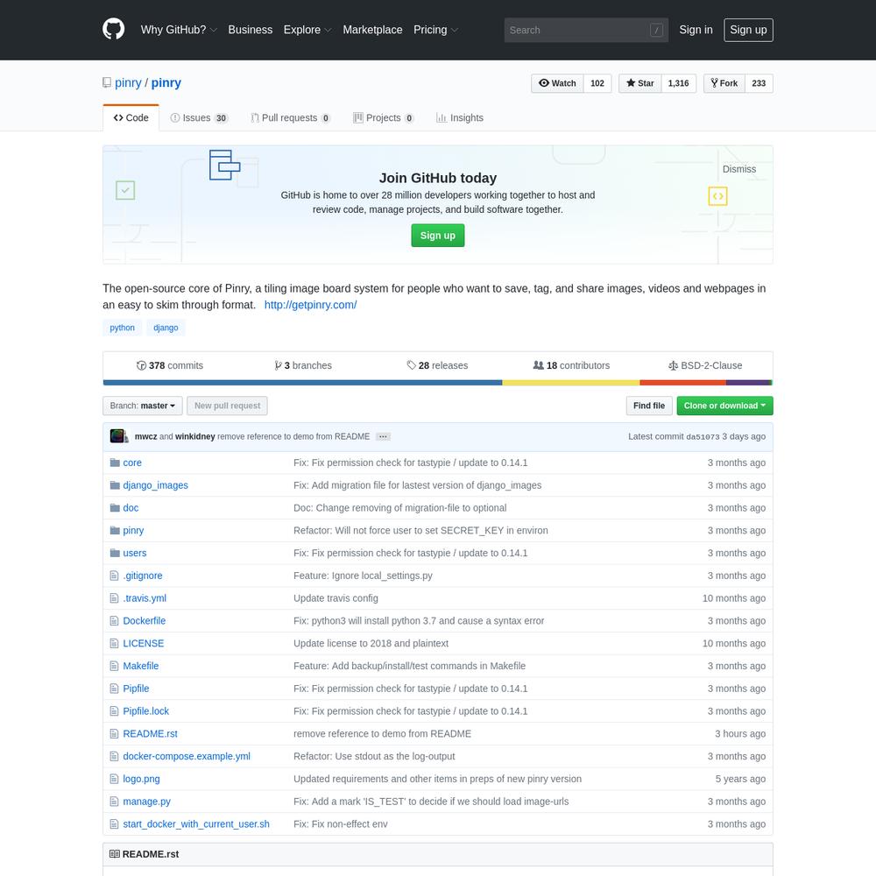Open the docker-compose.example.yml file

click(186, 756)
